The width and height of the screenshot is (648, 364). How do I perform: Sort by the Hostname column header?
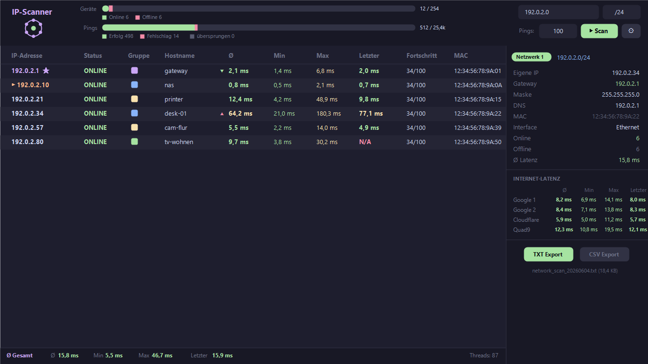[x=180, y=55]
